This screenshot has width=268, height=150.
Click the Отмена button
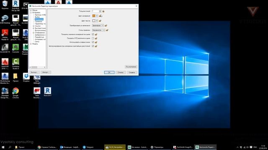click(x=120, y=72)
